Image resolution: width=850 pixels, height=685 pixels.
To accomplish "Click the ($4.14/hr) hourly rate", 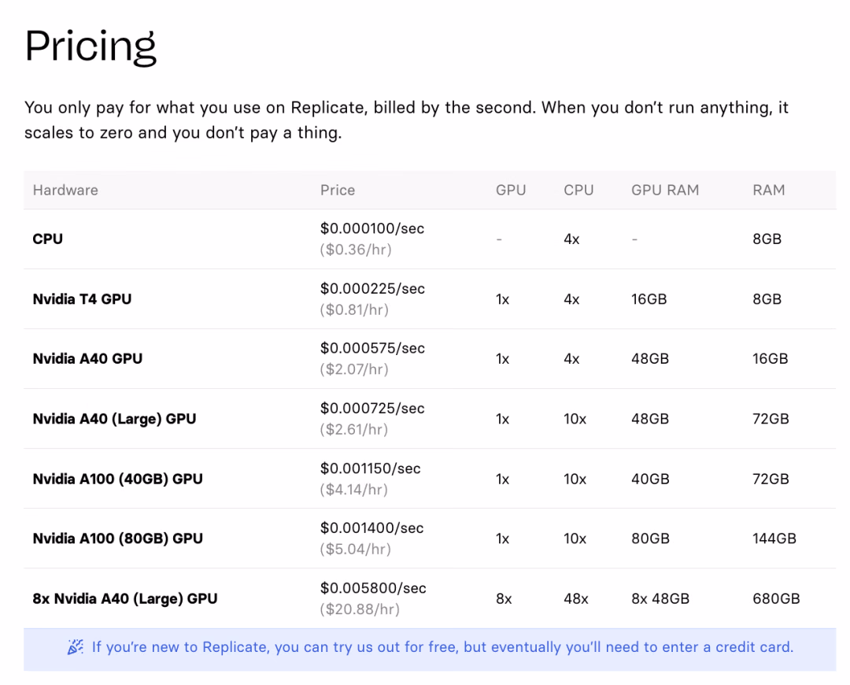I will [354, 490].
